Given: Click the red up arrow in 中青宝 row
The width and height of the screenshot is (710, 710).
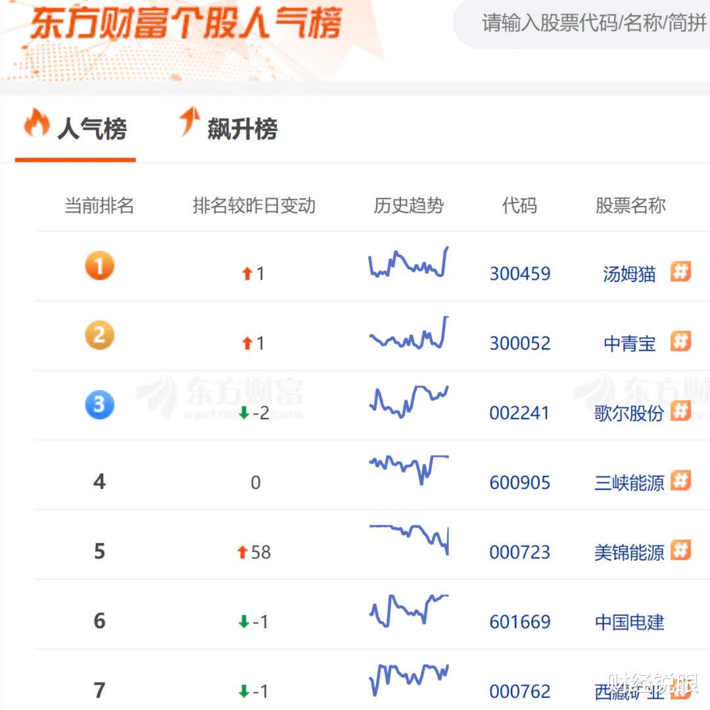Looking at the screenshot, I should coord(247,343).
